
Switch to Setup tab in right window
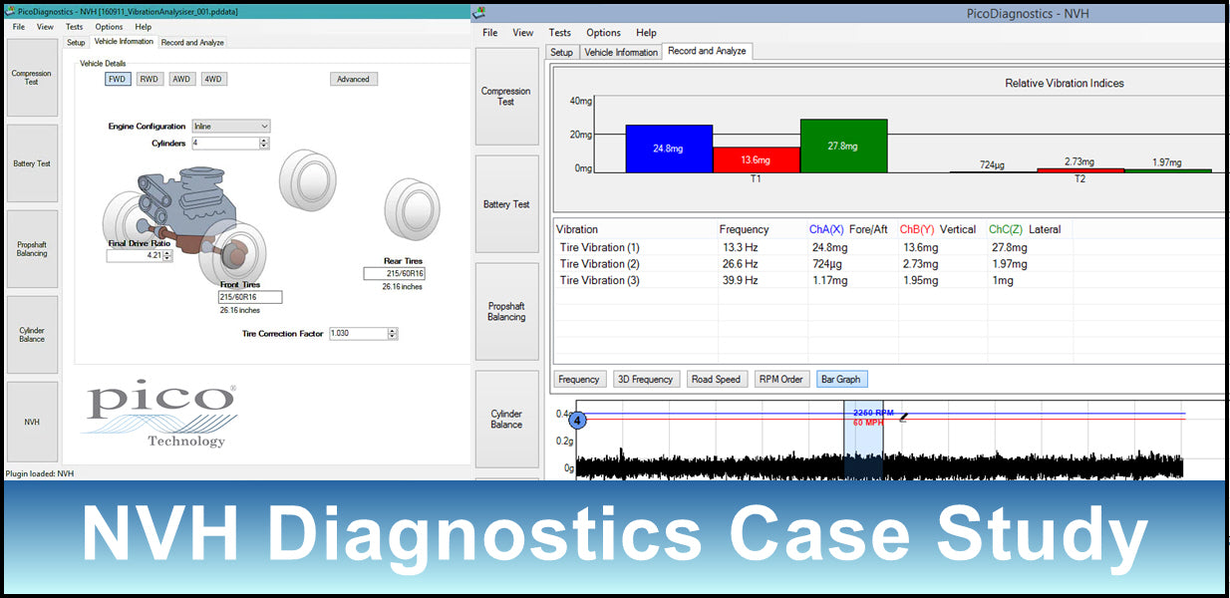pos(562,52)
